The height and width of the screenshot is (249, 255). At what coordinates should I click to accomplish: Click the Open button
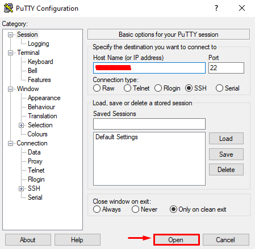pyautogui.click(x=177, y=240)
